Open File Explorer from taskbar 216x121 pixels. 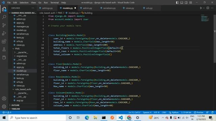coord(95,118)
